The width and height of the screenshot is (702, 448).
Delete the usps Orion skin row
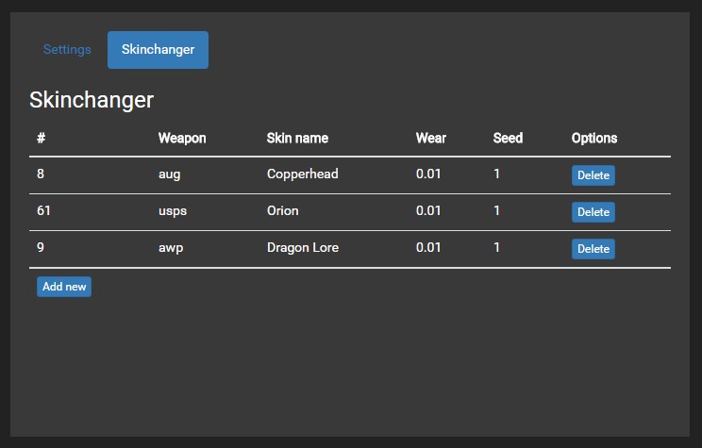pos(593,211)
